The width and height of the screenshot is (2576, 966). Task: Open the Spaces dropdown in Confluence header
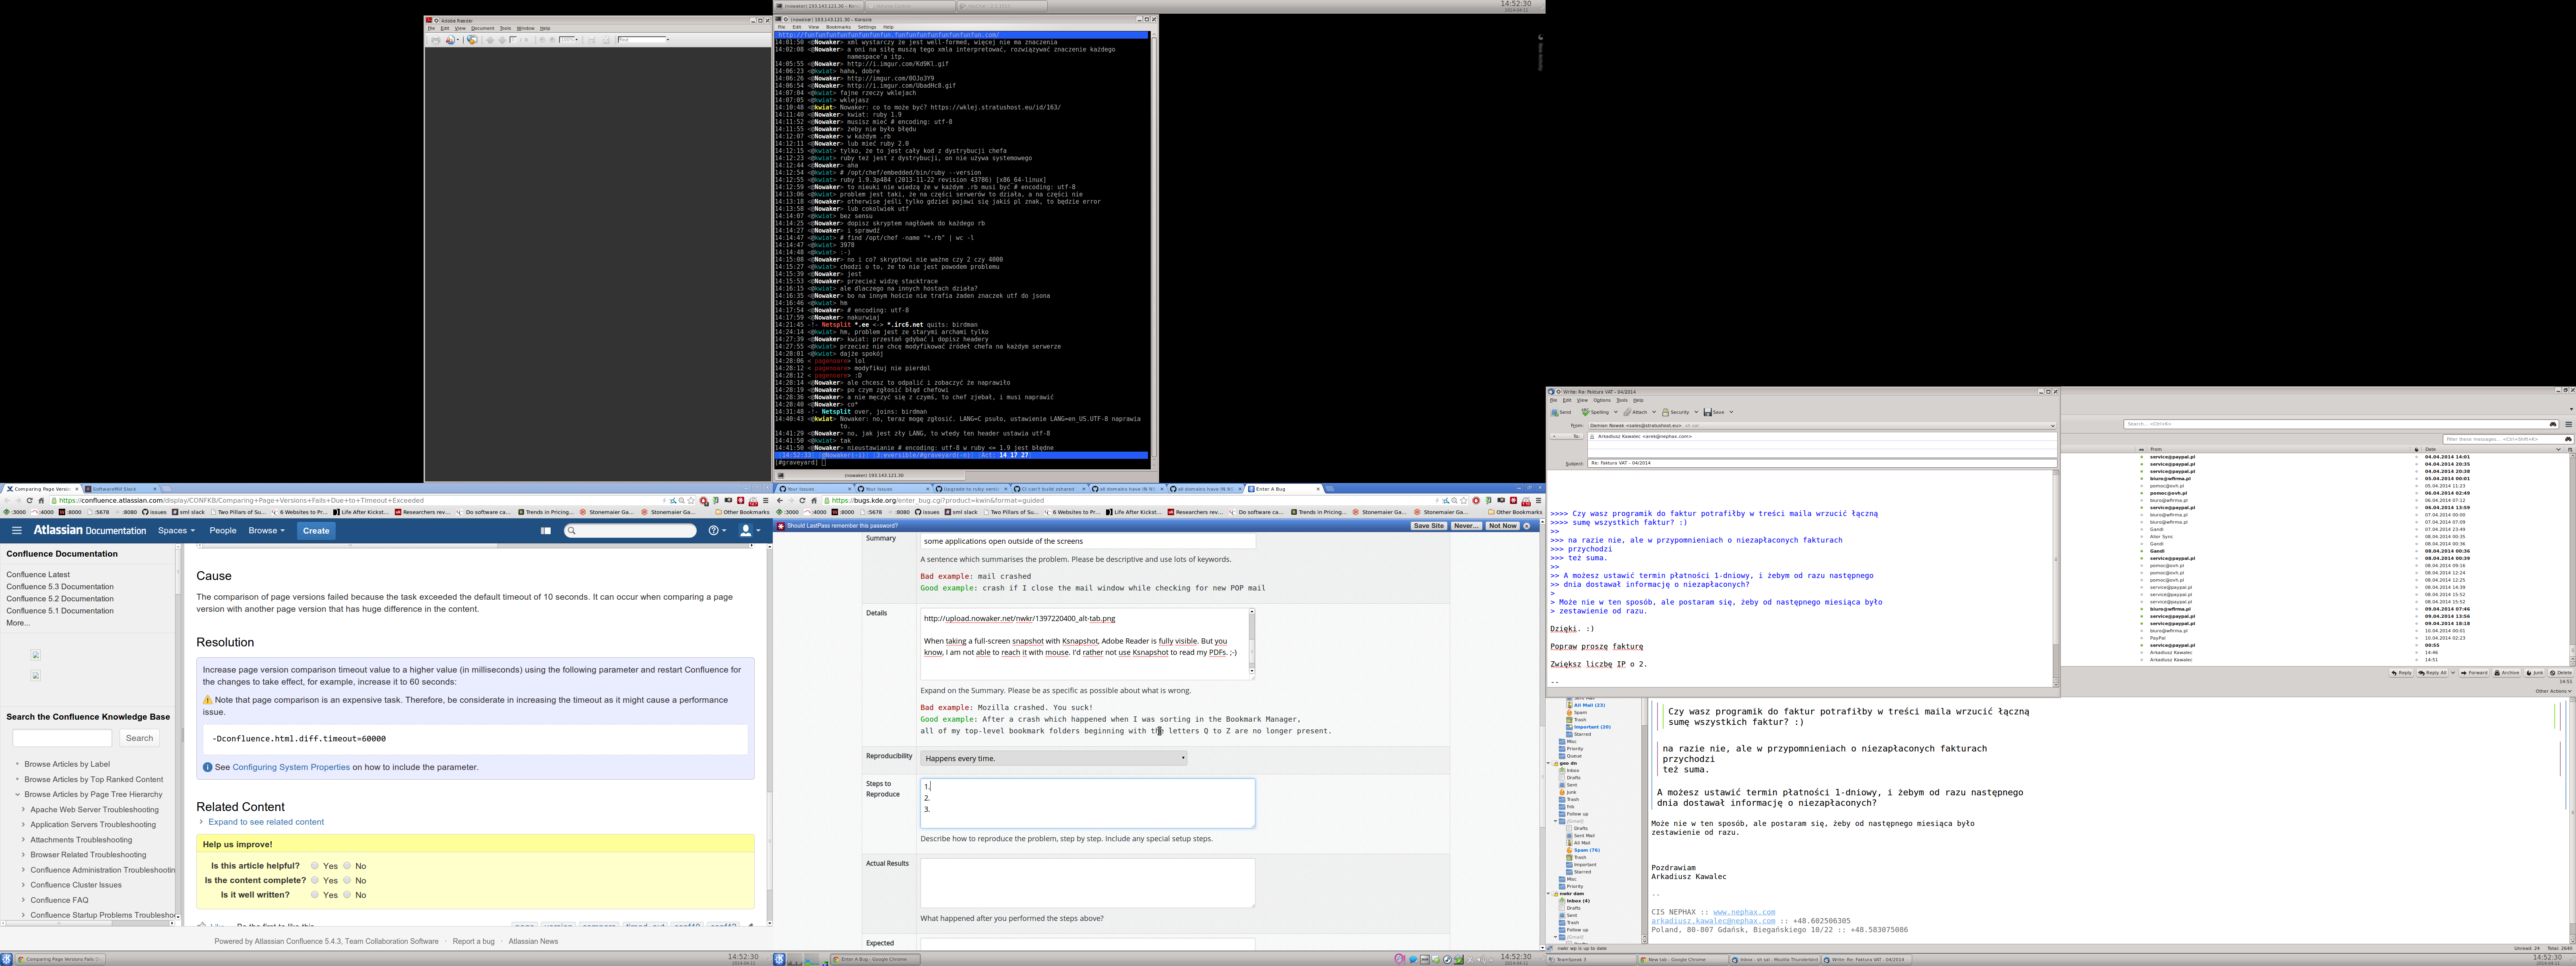pyautogui.click(x=176, y=531)
